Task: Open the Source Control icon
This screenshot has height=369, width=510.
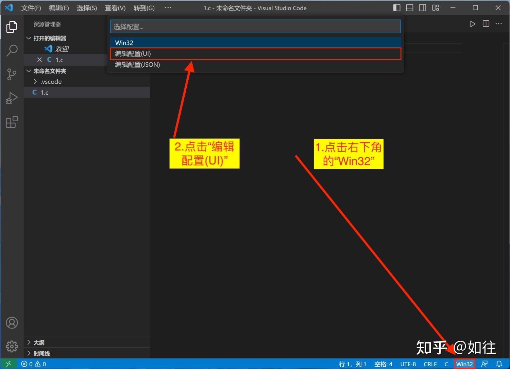Action: (x=12, y=74)
